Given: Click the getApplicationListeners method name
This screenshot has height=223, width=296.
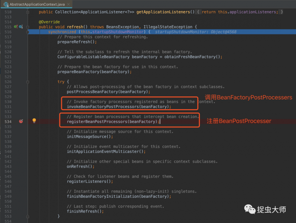Looking at the screenshot, I should 163,12.
